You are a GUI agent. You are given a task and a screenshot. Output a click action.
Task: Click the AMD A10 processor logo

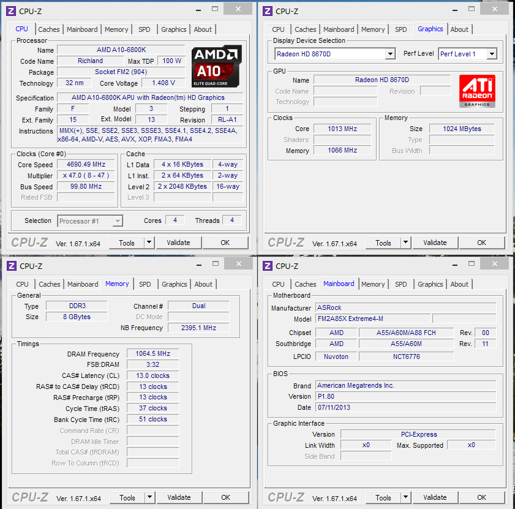tap(216, 66)
